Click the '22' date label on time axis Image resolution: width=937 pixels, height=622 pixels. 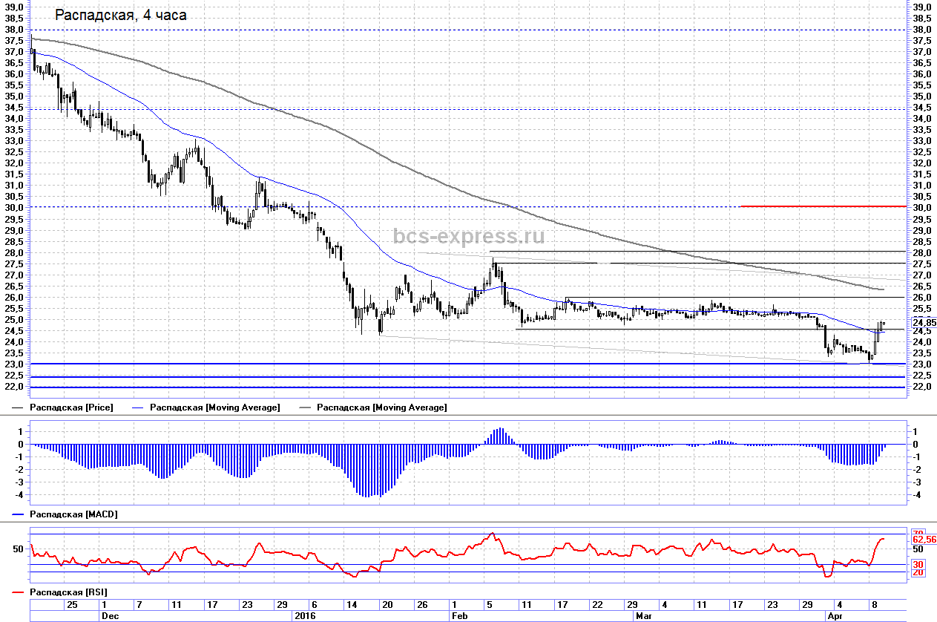(596, 604)
